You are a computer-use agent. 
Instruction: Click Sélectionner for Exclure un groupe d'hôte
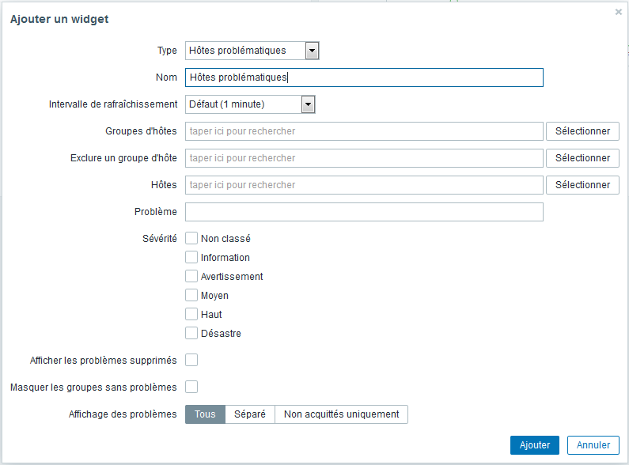tap(582, 158)
